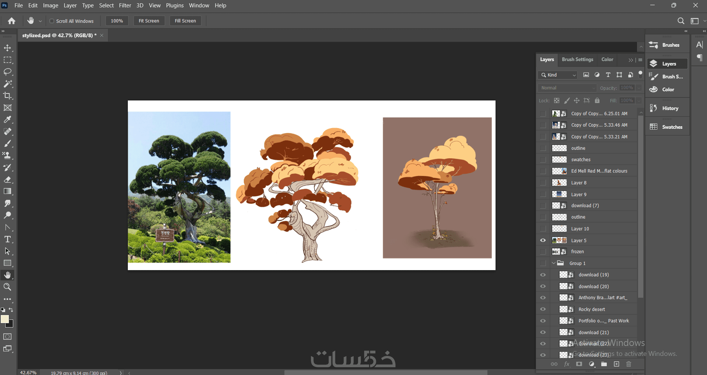Open Hand tool preset picker arrow
707x375 pixels.
point(41,21)
